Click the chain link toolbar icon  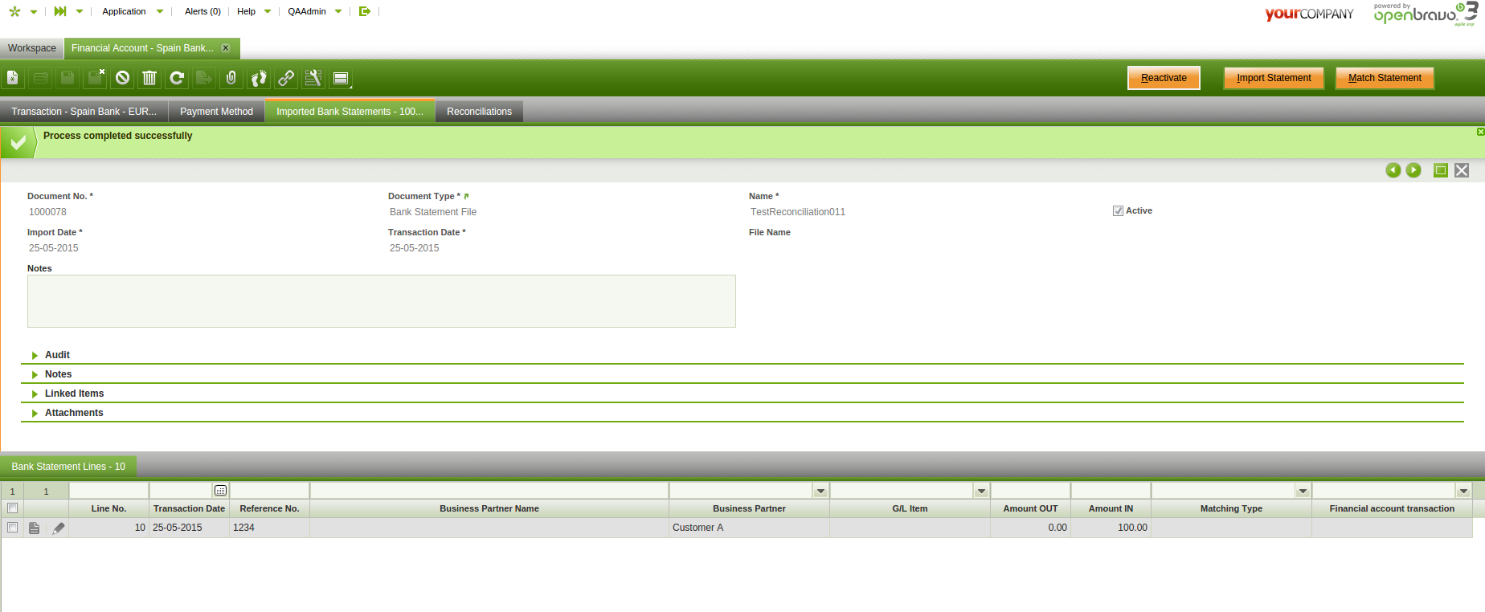click(286, 78)
